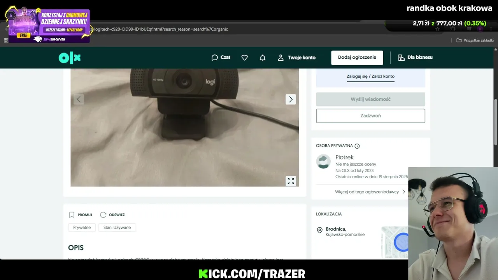Show the next listing photo
Image resolution: width=498 pixels, height=280 pixels.
[291, 99]
